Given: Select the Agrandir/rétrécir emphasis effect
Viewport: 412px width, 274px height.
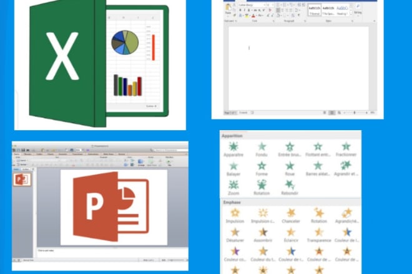Looking at the screenshot, I should pos(347,216).
